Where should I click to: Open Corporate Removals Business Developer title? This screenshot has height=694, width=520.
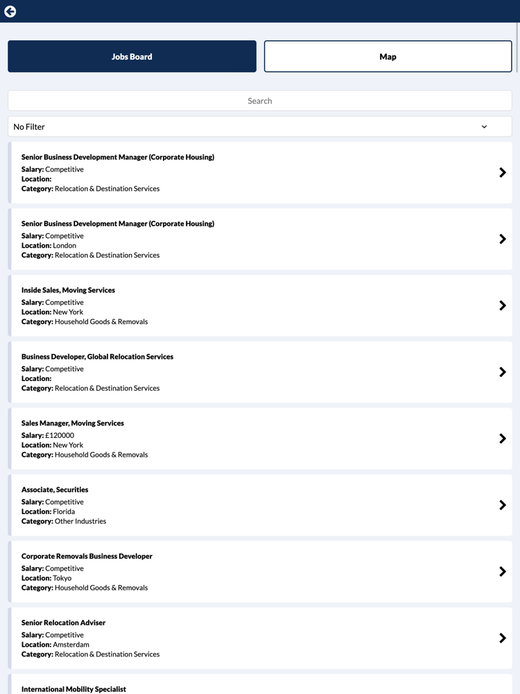[87, 557]
